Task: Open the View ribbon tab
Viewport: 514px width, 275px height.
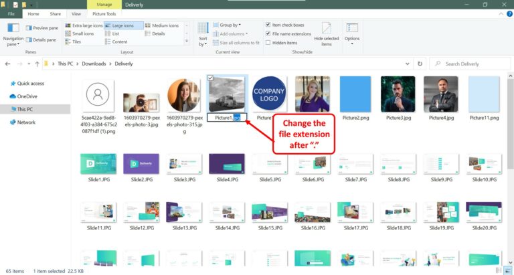Action: [x=76, y=14]
